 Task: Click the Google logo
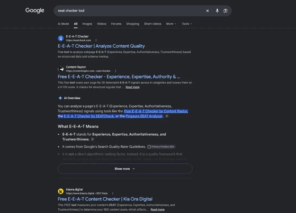pos(35,10)
